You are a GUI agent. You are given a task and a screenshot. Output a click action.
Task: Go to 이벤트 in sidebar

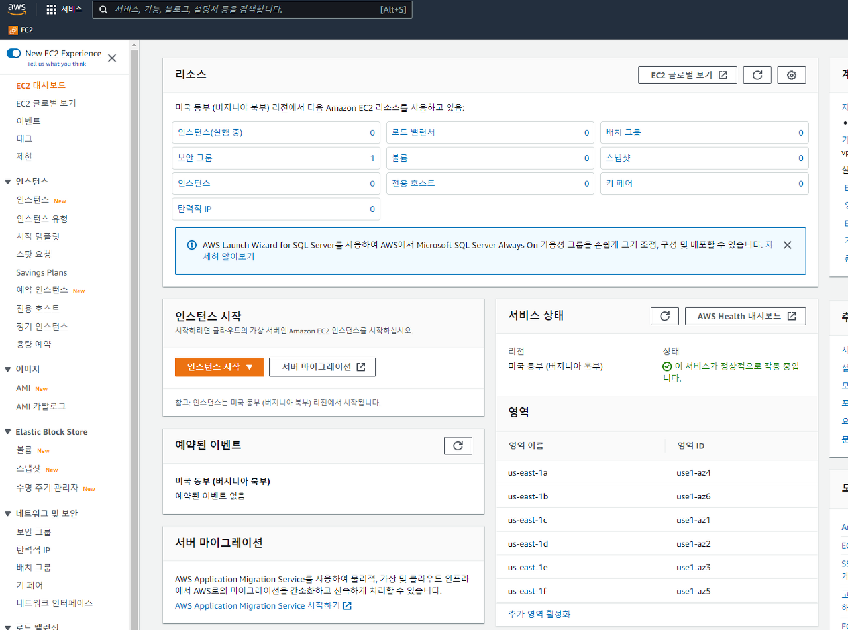[28, 121]
